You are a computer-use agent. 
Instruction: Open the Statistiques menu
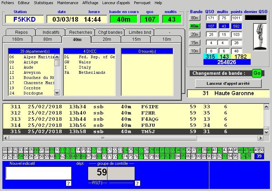(x=44, y=3)
